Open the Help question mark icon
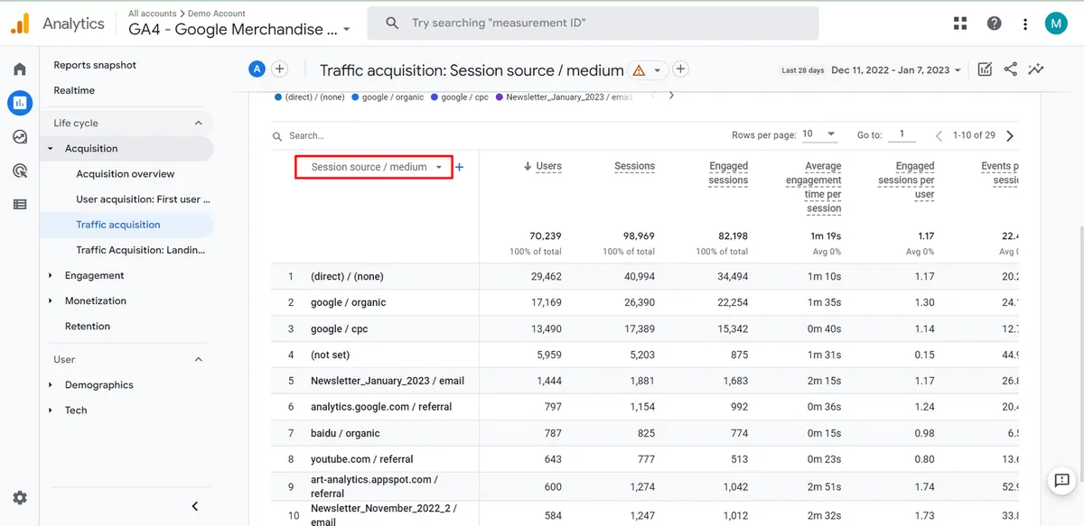The width and height of the screenshot is (1084, 526). click(x=994, y=23)
